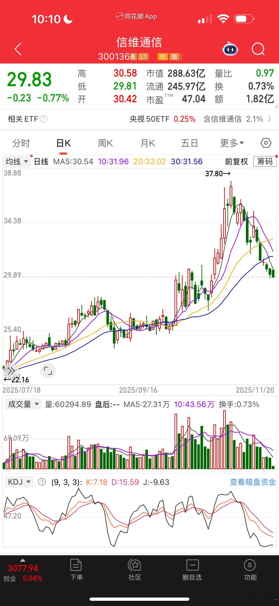The height and width of the screenshot is (606, 279).
Task: Tap the L1 level badge
Action: [143, 57]
